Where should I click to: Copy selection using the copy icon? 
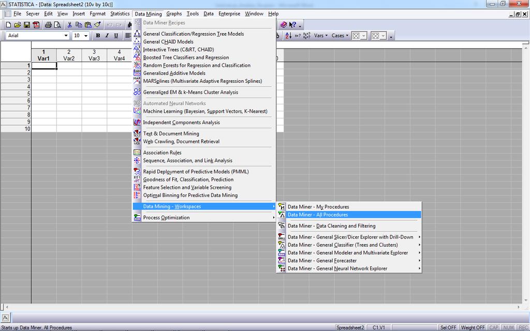(79, 25)
